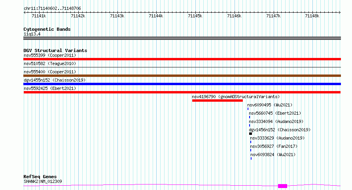Select the short red nsv4196790 bar
Viewport: 352px width, 190px height.
pos(217,101)
